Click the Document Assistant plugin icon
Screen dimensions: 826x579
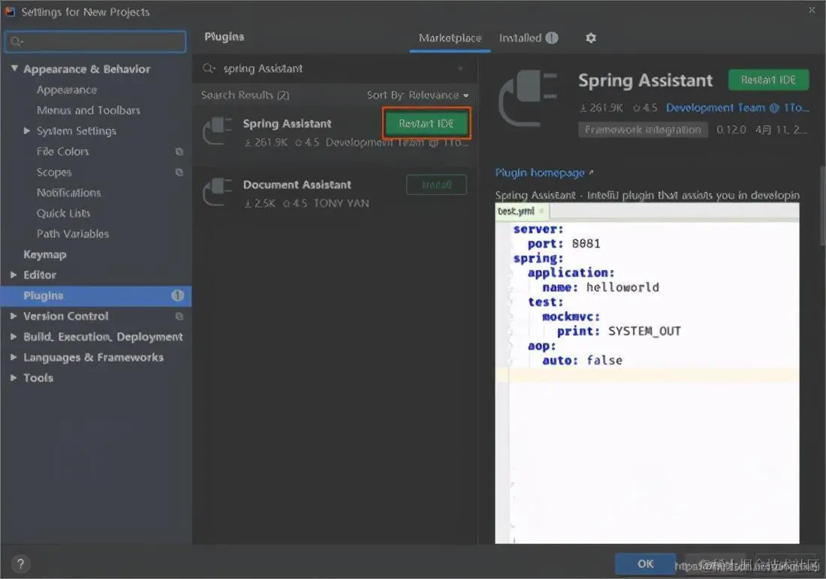click(x=218, y=192)
